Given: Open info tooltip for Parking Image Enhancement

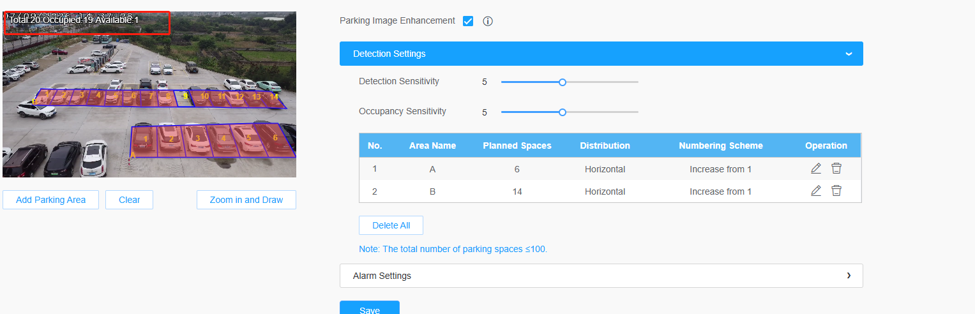Looking at the screenshot, I should pos(488,21).
